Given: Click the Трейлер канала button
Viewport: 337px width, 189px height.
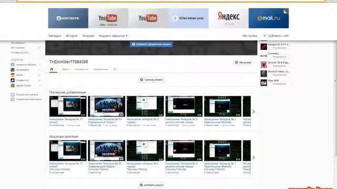Looking at the screenshot, I should (151, 80).
